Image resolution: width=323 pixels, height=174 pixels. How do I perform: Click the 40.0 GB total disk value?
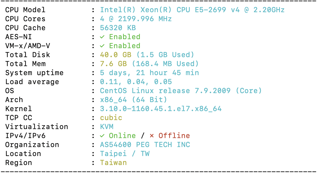(115, 55)
